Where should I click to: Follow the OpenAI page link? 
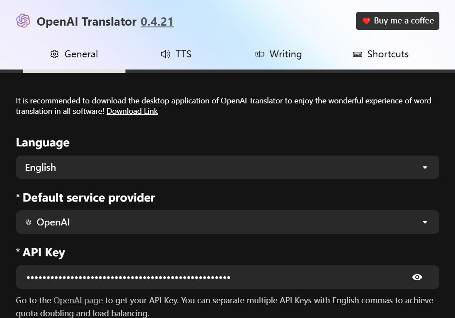coord(78,301)
